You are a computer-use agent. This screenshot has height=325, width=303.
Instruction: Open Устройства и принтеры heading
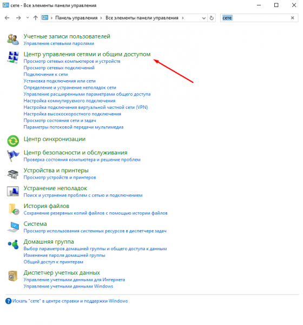[56, 171]
